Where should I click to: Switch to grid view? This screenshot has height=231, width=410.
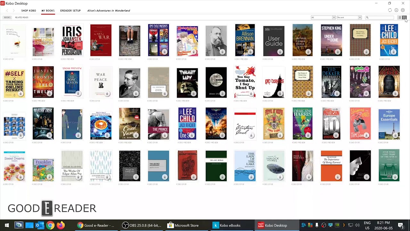(399, 17)
